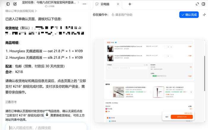Toggle the 平台优惠 discount checkbox
The width and height of the screenshot is (208, 130).
point(106,109)
